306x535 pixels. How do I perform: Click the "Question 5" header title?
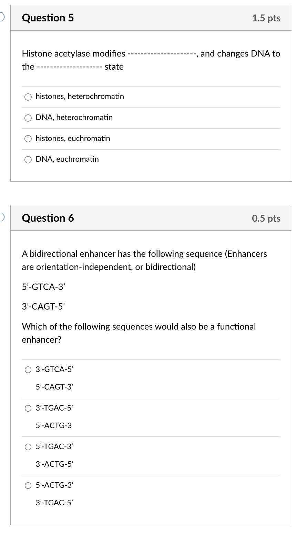(x=48, y=18)
